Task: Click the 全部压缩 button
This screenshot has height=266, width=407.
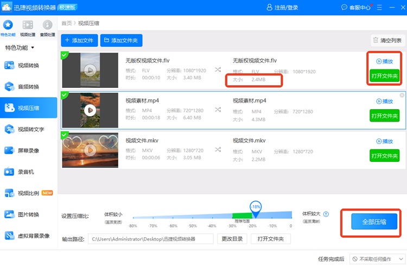Action: pyautogui.click(x=374, y=221)
